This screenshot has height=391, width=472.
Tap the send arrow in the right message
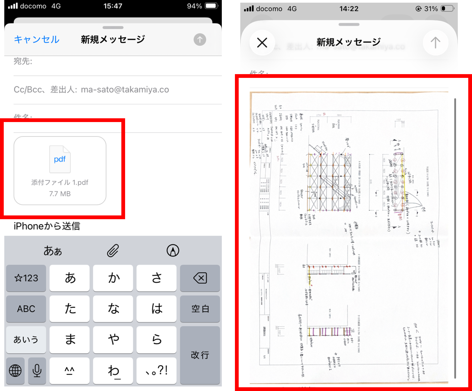pyautogui.click(x=435, y=43)
